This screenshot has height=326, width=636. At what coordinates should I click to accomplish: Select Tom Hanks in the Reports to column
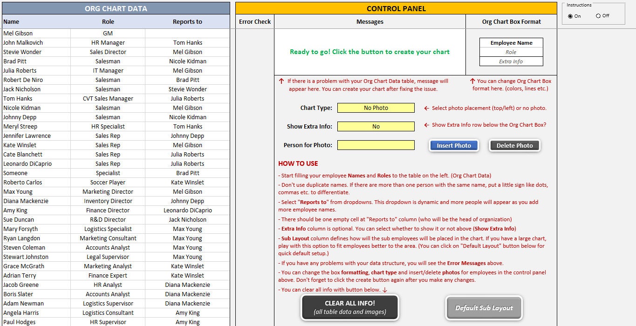pyautogui.click(x=187, y=42)
